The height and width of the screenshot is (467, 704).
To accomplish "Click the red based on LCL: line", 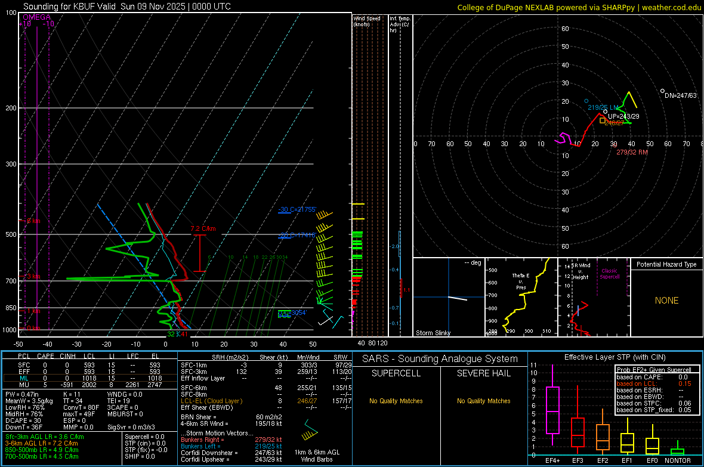I will click(654, 384).
